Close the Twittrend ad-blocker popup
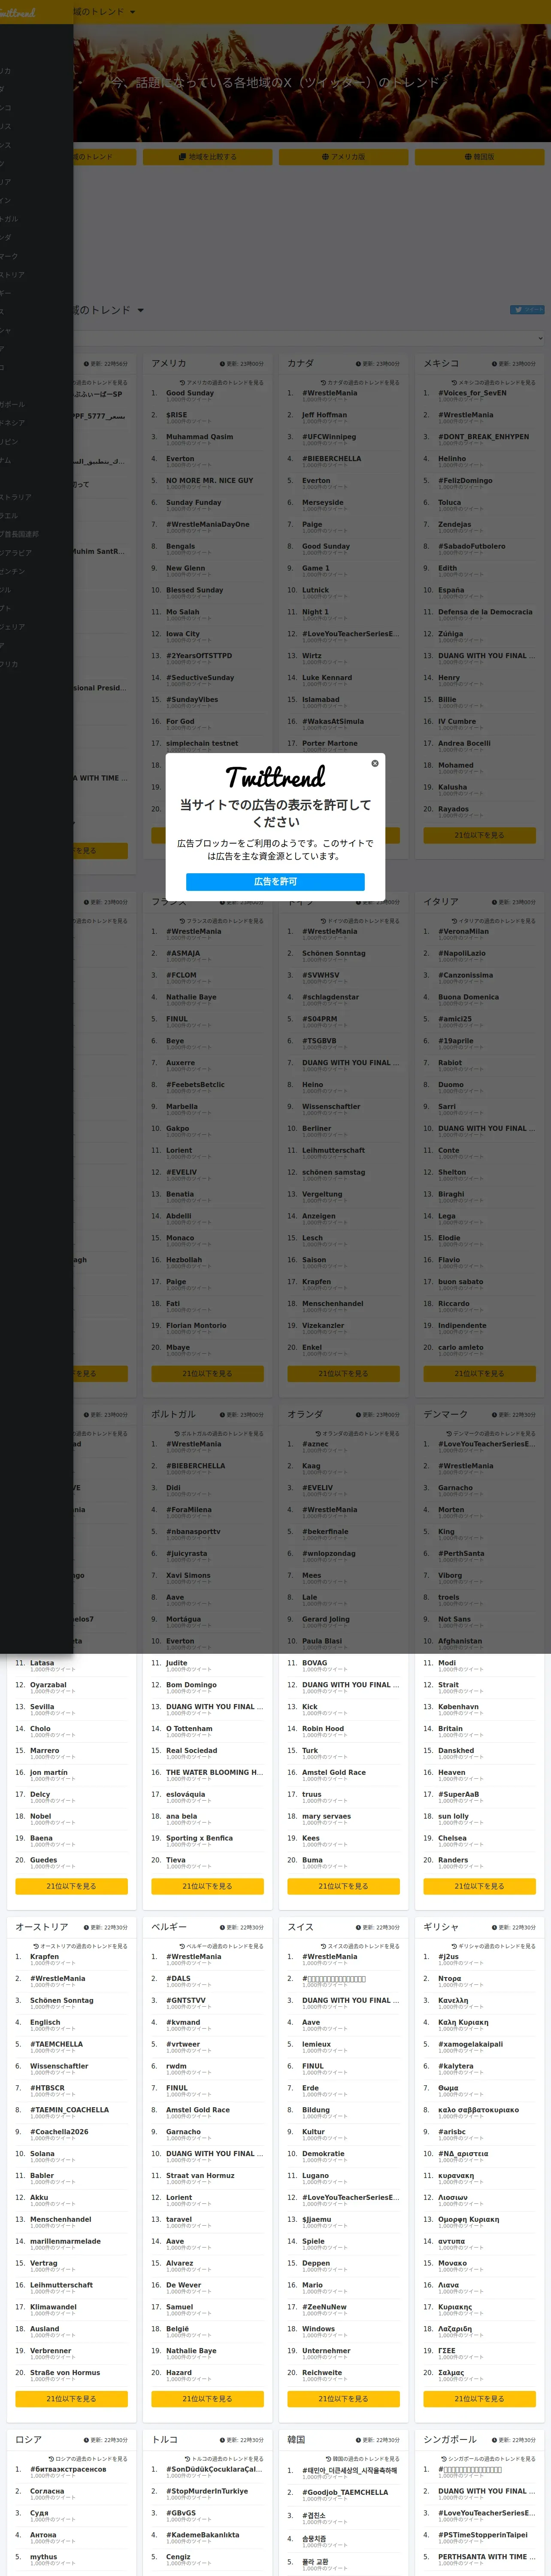 375,763
